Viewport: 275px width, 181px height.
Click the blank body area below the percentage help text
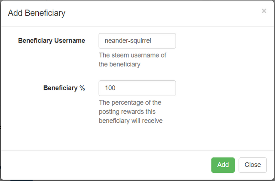tap(137, 137)
